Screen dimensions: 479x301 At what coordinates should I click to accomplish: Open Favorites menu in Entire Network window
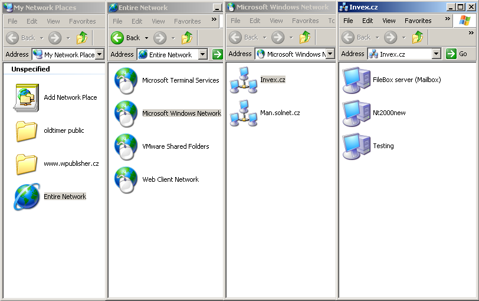coord(187,21)
